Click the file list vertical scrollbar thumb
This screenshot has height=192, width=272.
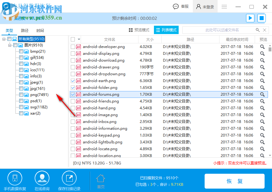(x=270, y=49)
